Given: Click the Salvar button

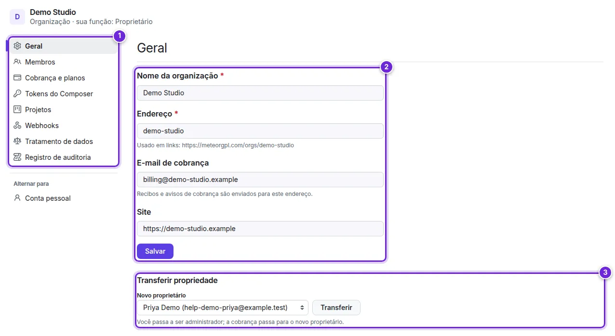Looking at the screenshot, I should pyautogui.click(x=155, y=251).
